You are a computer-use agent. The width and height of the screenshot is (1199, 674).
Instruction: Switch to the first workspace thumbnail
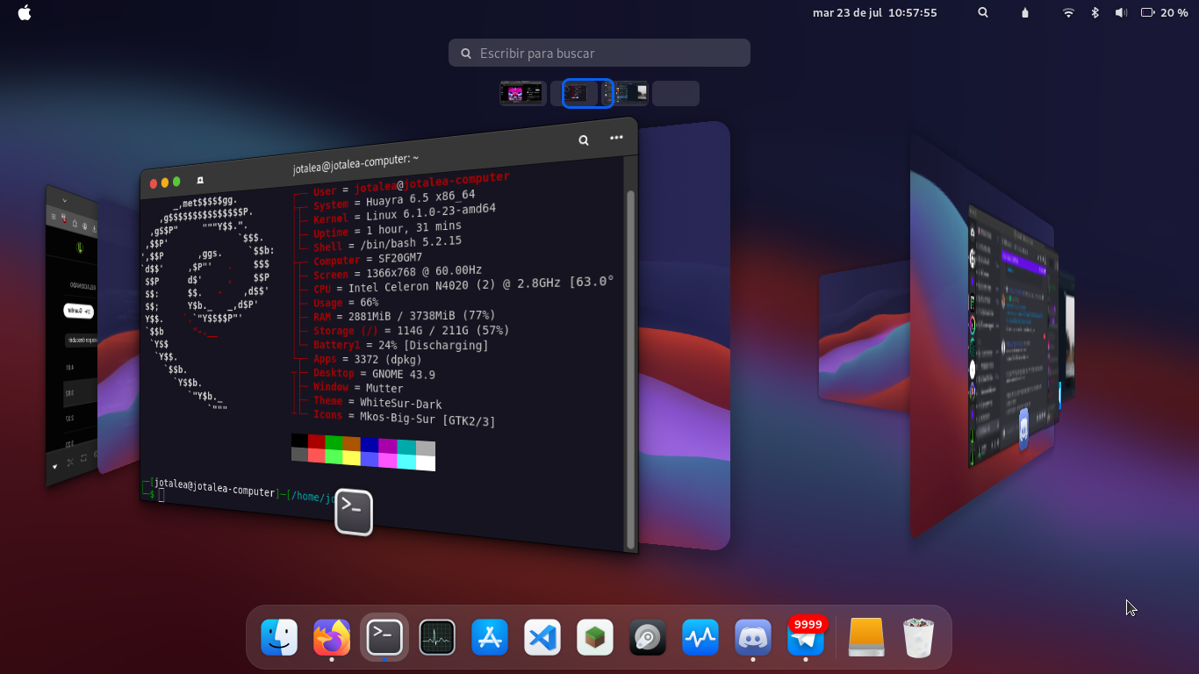point(522,93)
